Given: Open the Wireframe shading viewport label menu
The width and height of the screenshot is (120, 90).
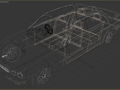Looking at the screenshot, I should coord(5,2).
